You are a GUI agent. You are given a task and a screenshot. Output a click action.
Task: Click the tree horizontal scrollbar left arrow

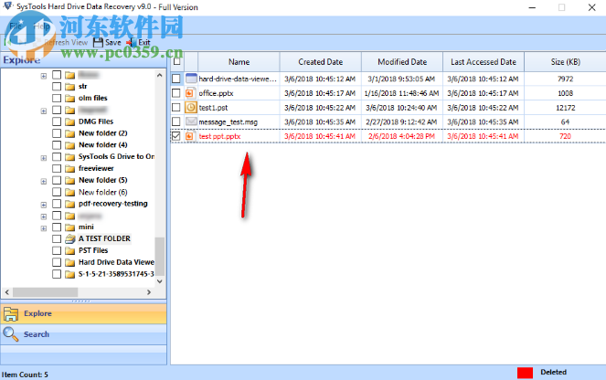pyautogui.click(x=7, y=292)
